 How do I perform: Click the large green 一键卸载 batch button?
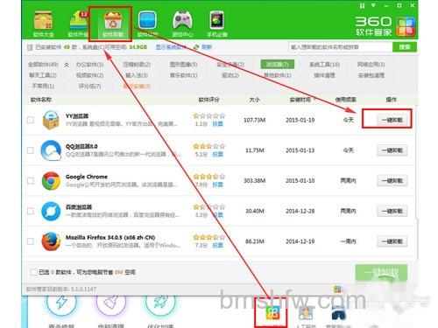tap(381, 273)
